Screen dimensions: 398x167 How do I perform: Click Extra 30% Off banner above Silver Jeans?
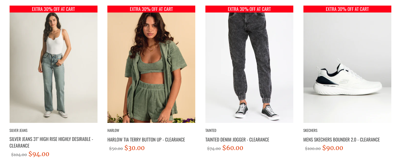click(x=53, y=9)
